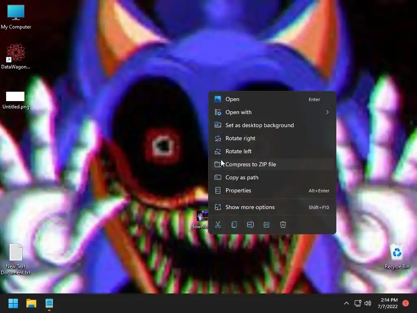Expand the Open with submenu
This screenshot has width=417, height=313.
tap(272, 112)
